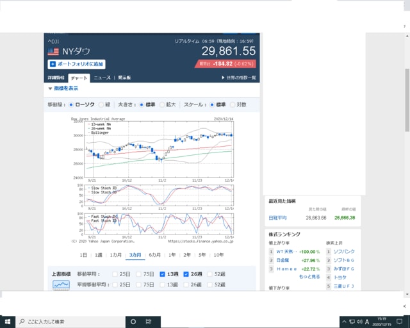Select 線 chart type radio
This screenshot has width=410, height=328.
point(101,104)
